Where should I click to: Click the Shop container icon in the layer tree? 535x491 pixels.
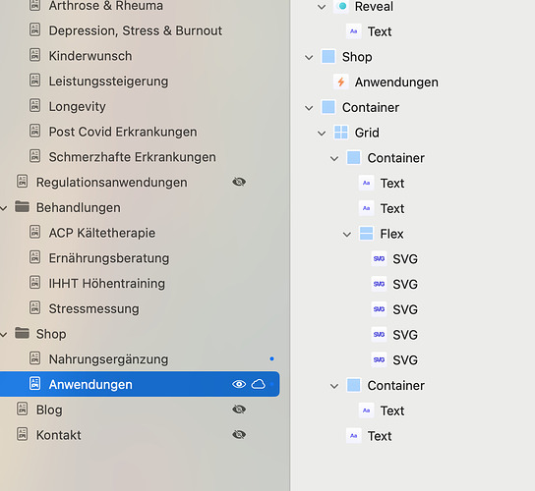328,57
